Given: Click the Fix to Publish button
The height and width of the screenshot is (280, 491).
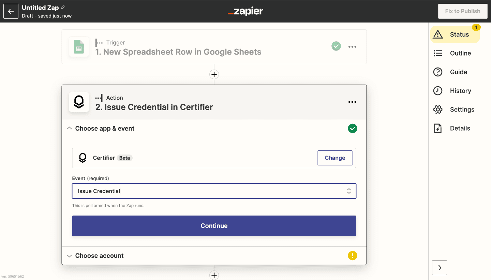Looking at the screenshot, I should point(463,11).
